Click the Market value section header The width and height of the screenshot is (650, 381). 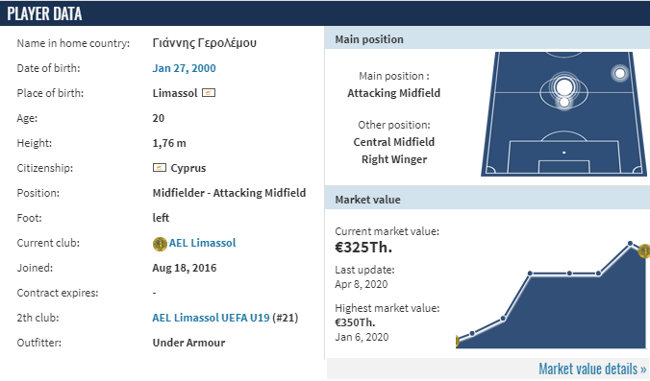[487, 200]
